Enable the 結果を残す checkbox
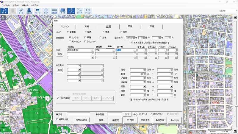238x134 pixels. coord(57,119)
